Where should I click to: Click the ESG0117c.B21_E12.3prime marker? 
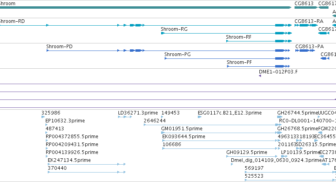199,117
